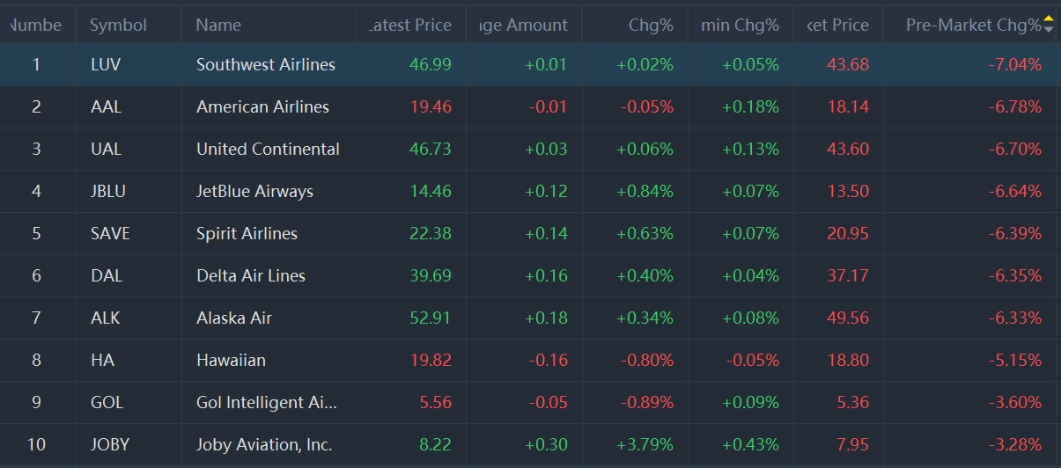Click latest price 14.46

[x=431, y=191]
